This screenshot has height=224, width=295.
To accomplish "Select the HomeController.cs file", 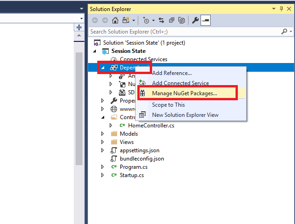I will pos(151,126).
